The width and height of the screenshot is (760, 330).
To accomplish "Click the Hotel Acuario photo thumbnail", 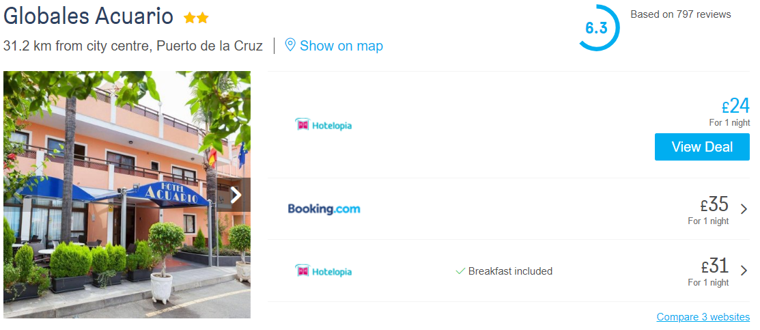I will pos(127,195).
